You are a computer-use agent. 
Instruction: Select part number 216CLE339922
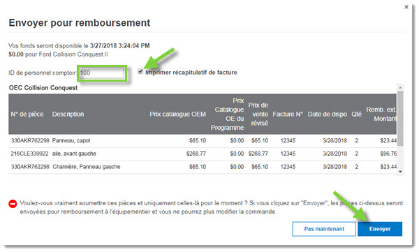pos(29,154)
